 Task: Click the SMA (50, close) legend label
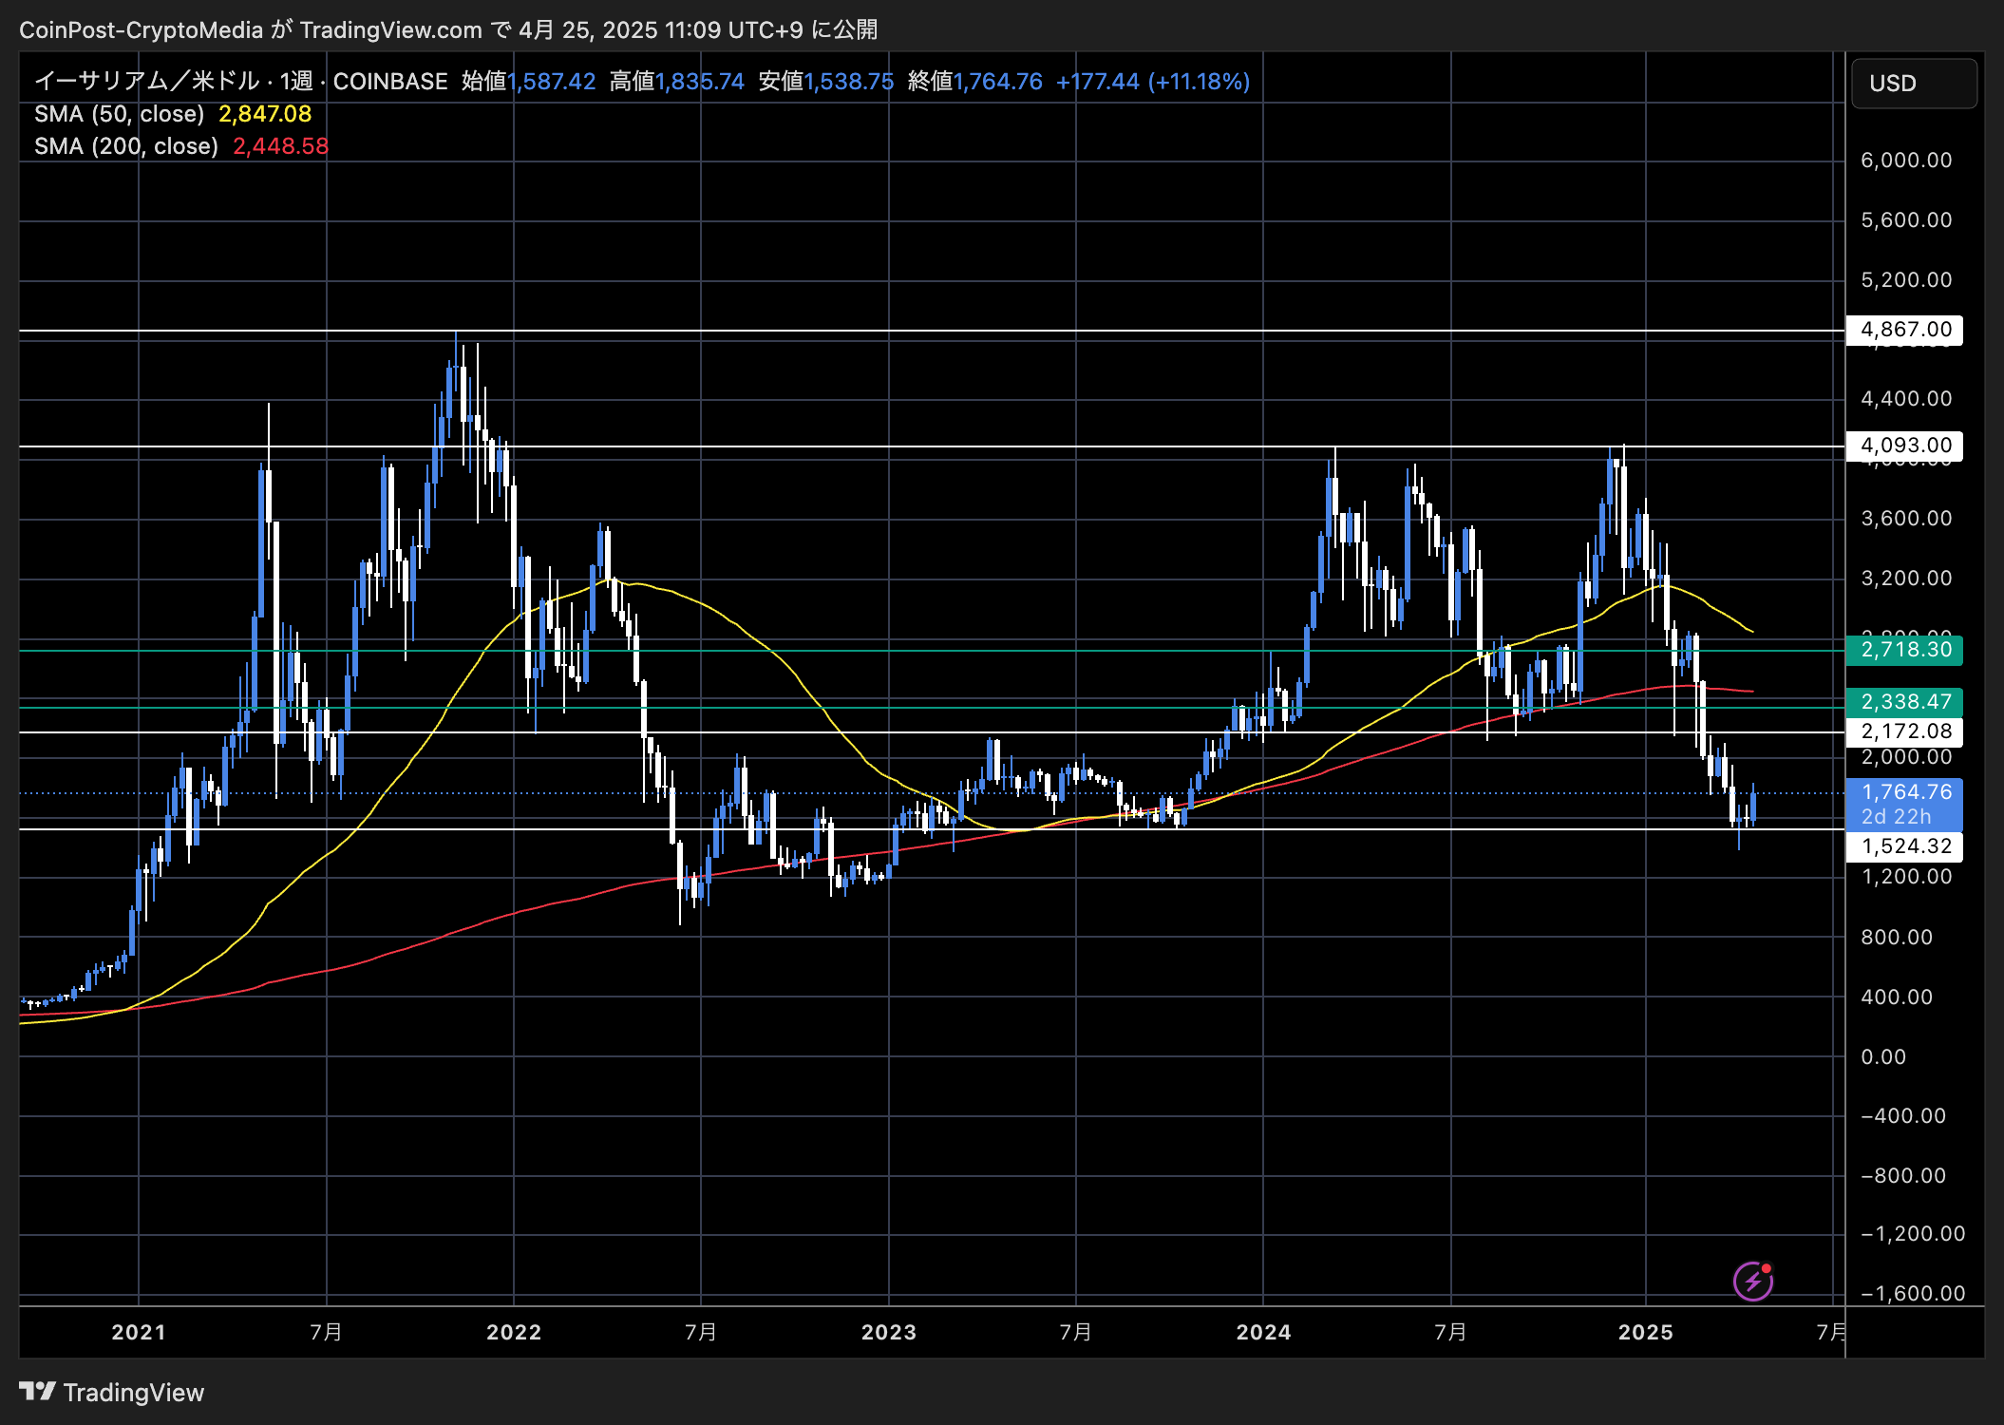(119, 114)
